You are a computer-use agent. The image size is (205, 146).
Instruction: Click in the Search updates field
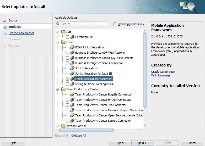tap(82, 24)
